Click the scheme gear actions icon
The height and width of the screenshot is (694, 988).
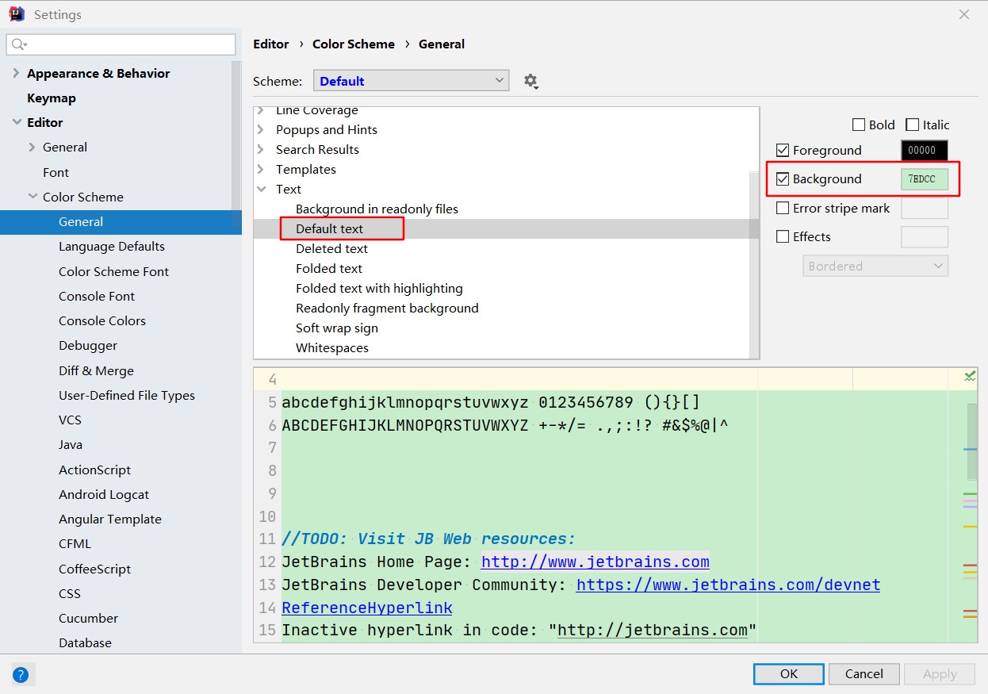pyautogui.click(x=530, y=81)
